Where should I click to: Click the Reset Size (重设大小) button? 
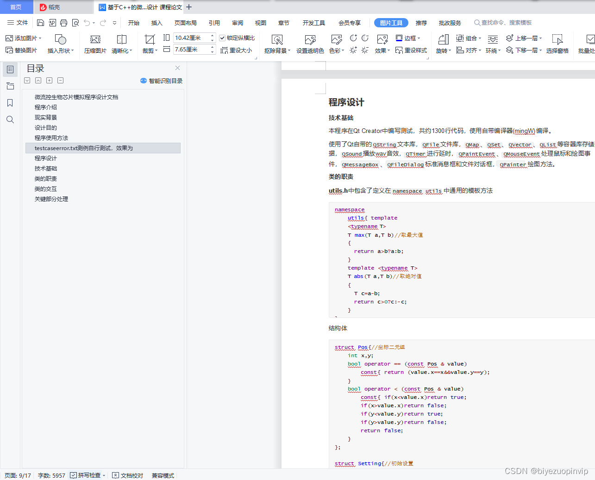coord(237,51)
